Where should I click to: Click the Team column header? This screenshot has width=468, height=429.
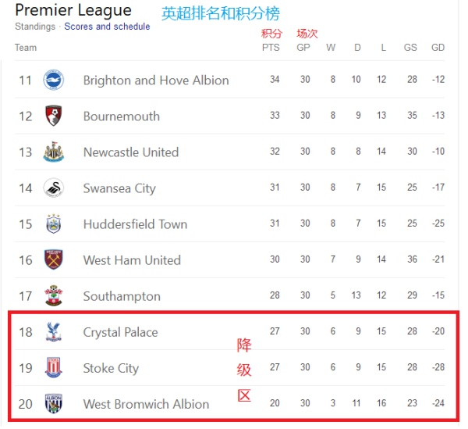[x=26, y=48]
